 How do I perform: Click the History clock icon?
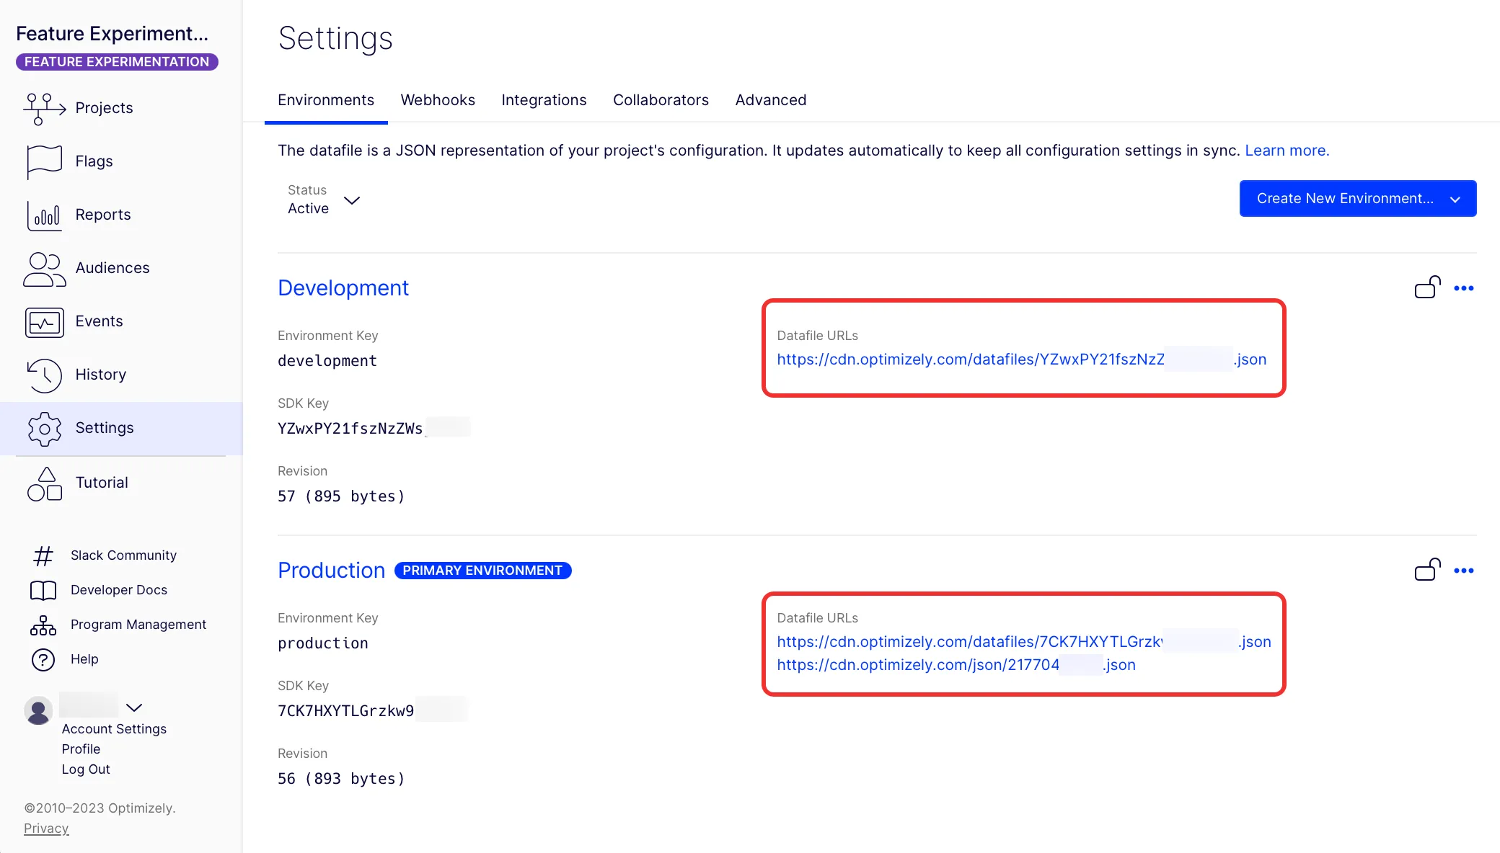tap(44, 375)
